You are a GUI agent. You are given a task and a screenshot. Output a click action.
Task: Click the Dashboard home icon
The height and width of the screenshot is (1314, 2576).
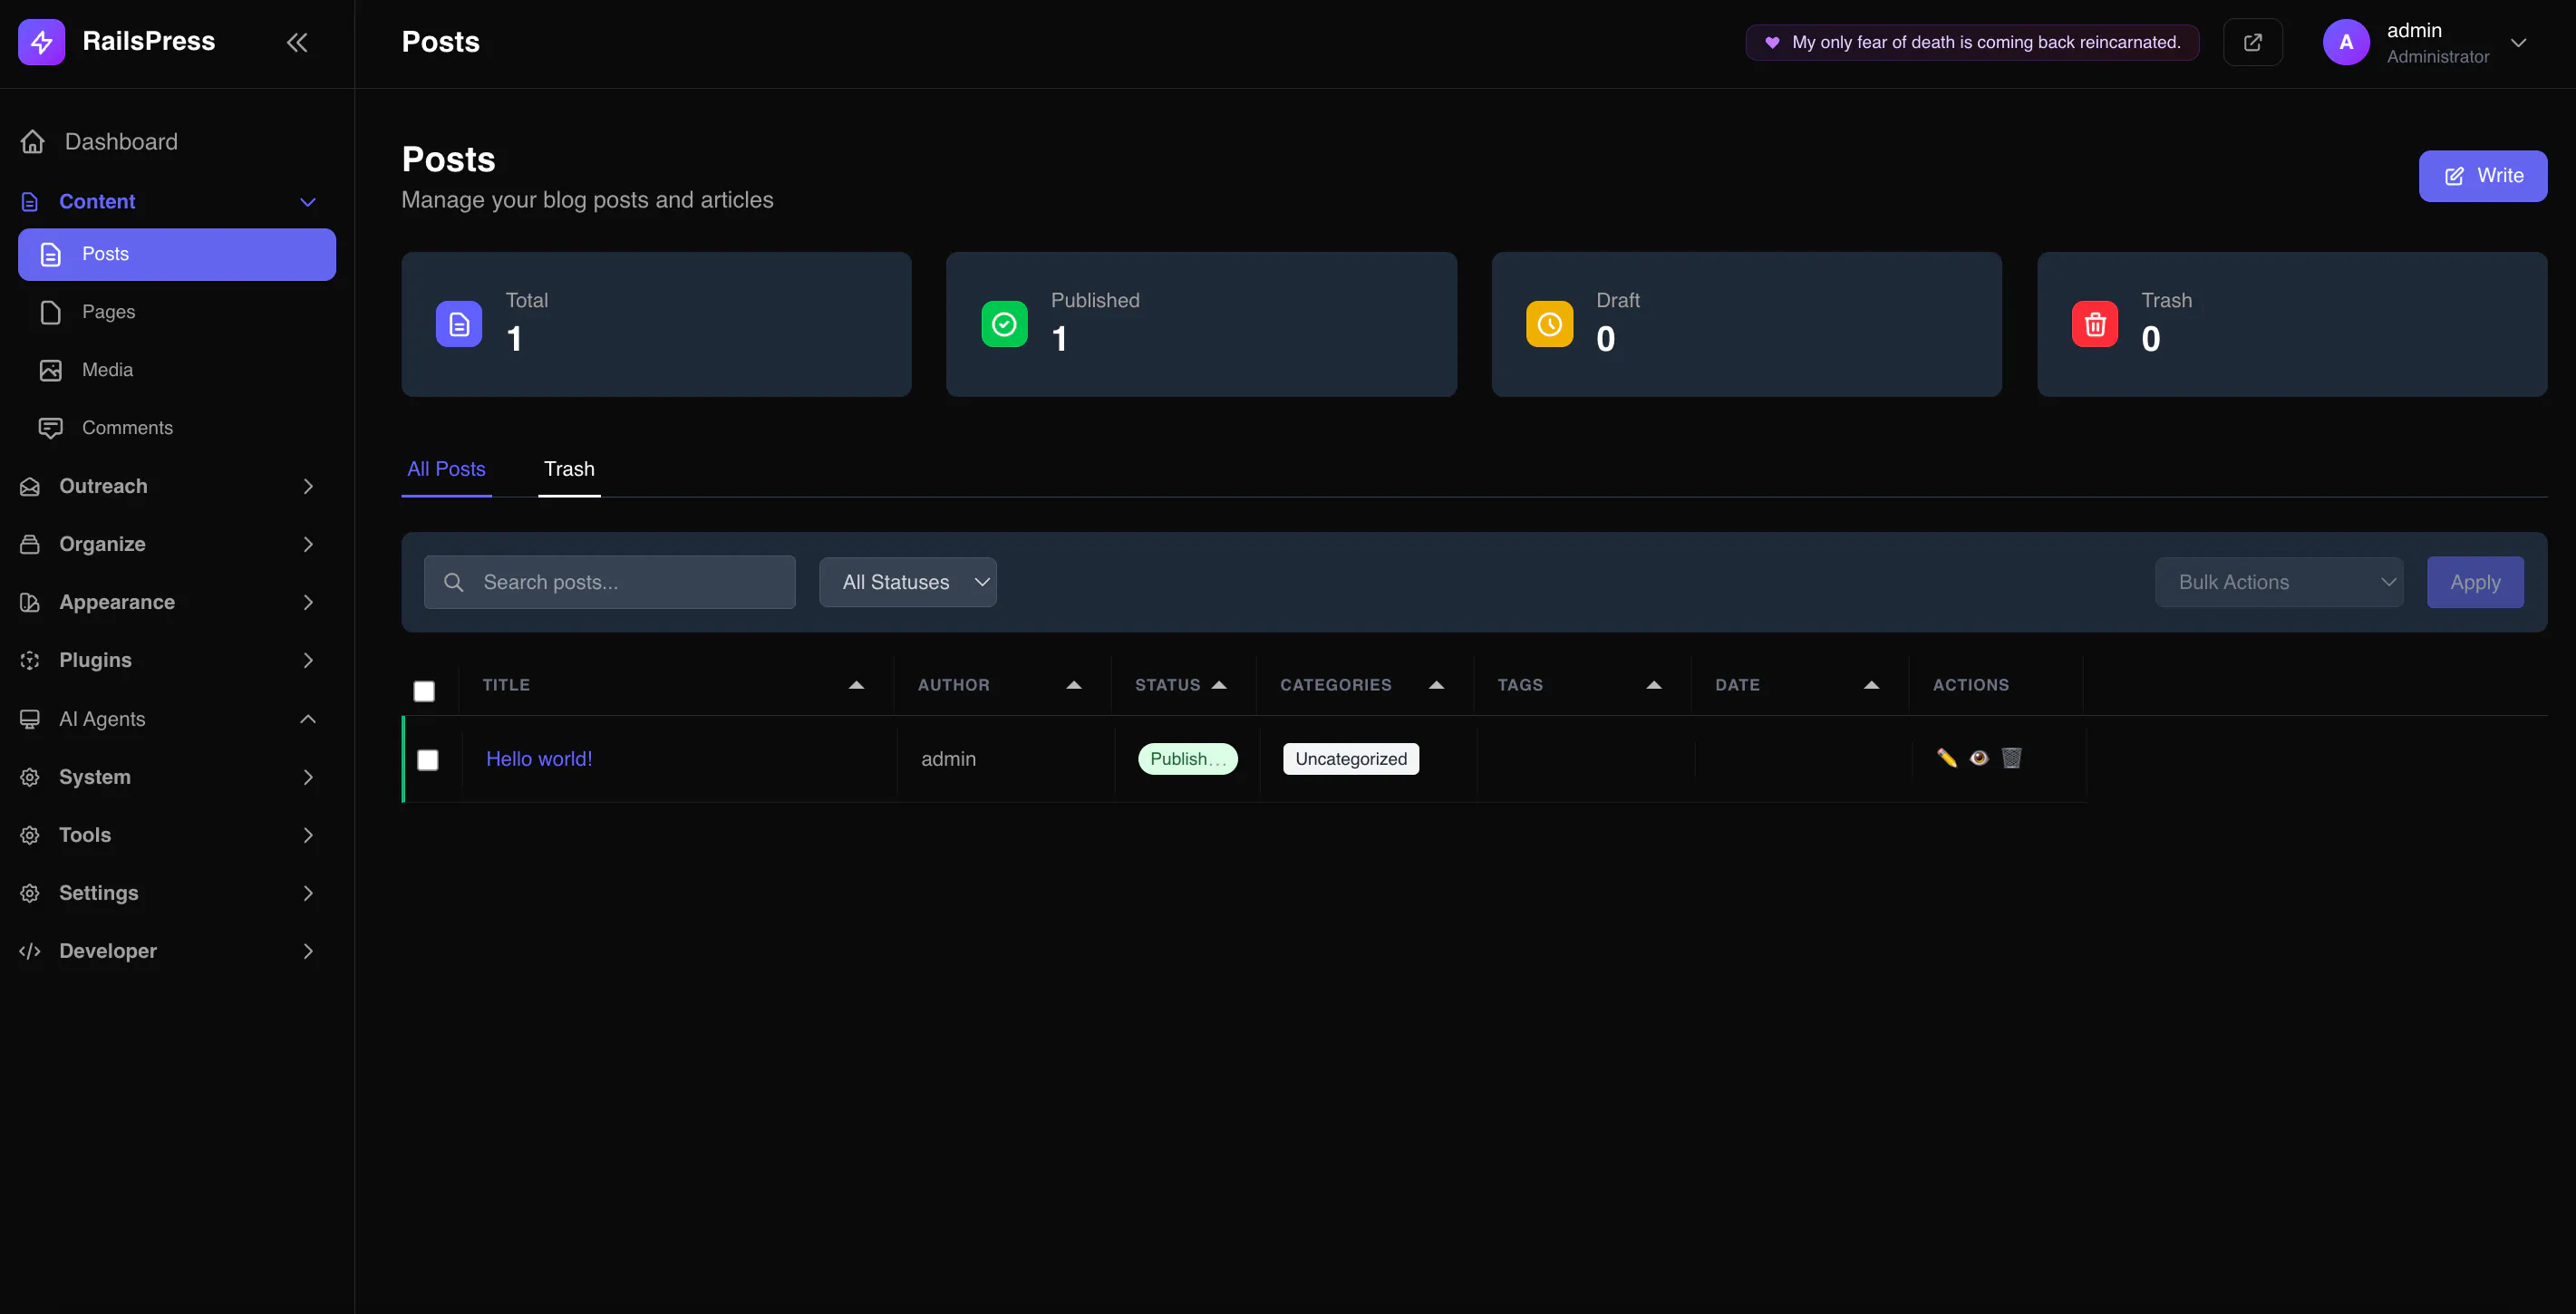coord(33,142)
